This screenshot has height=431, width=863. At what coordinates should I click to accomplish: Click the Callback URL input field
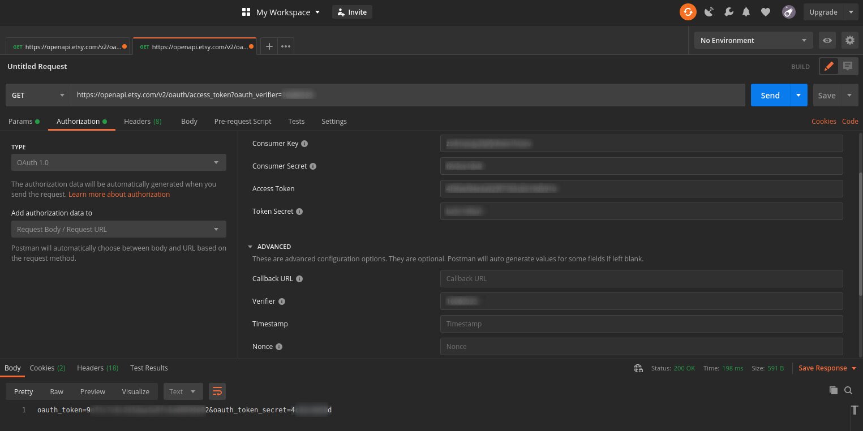pyautogui.click(x=641, y=279)
